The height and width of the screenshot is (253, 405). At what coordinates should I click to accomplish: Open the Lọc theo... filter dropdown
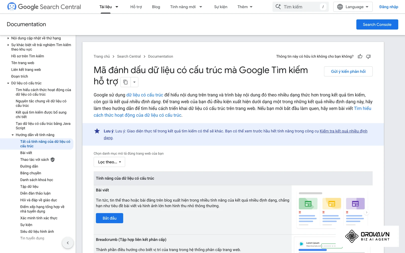[109, 162]
